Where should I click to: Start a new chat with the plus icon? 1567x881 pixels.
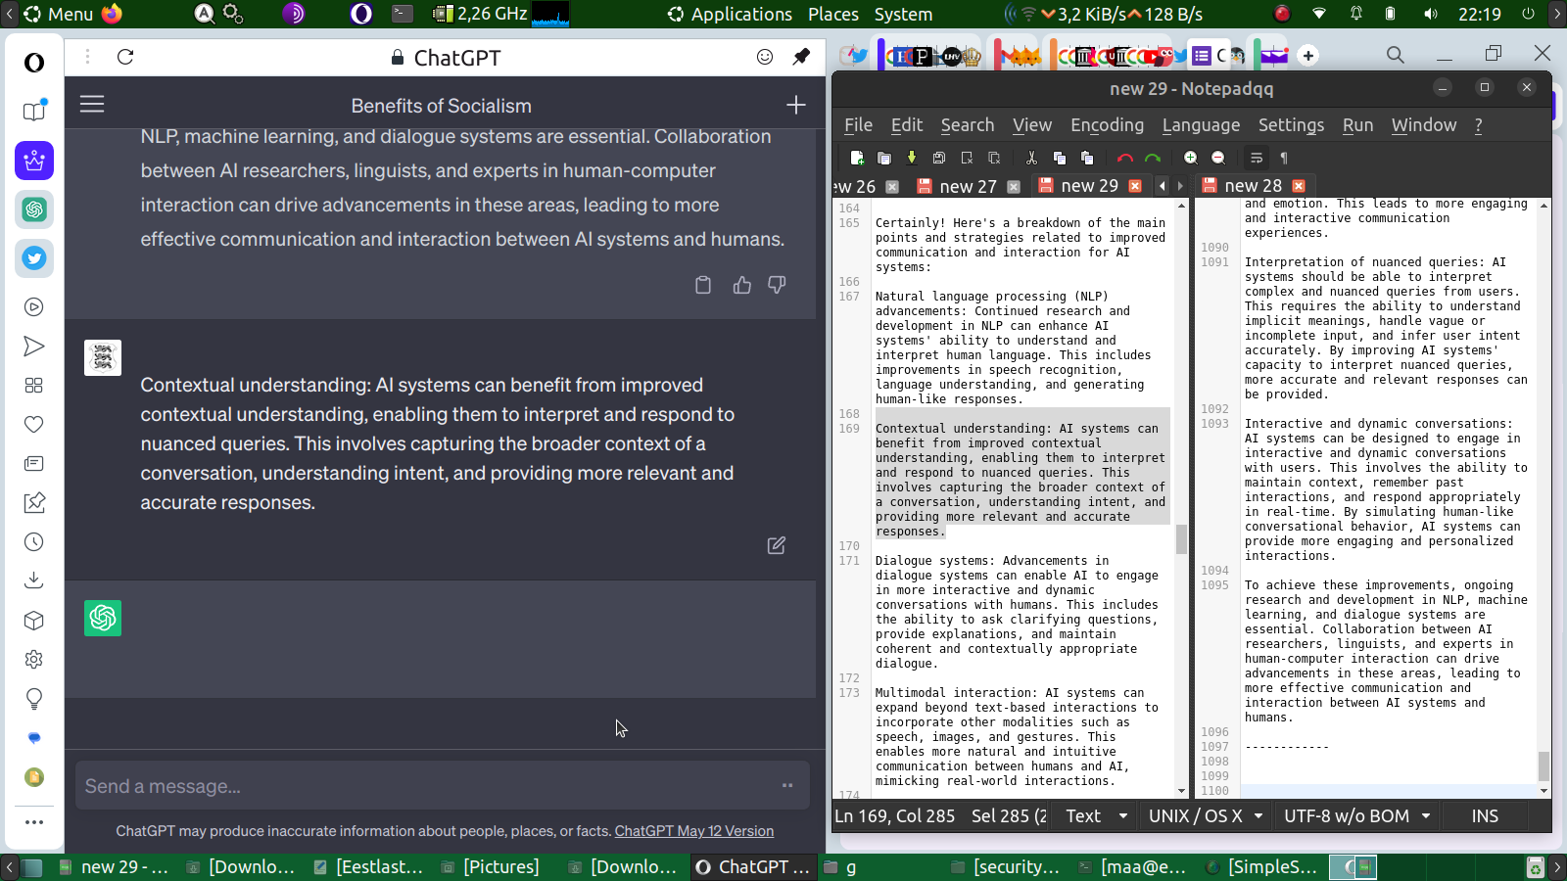pyautogui.click(x=795, y=105)
